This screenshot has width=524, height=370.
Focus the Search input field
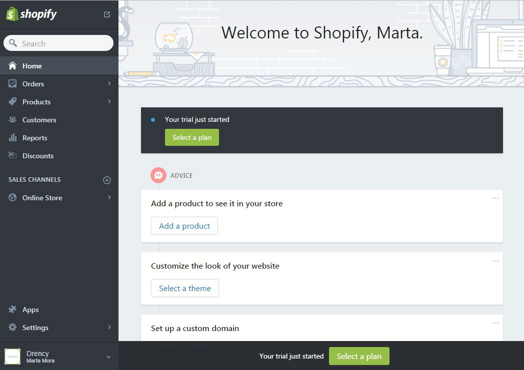tap(58, 43)
